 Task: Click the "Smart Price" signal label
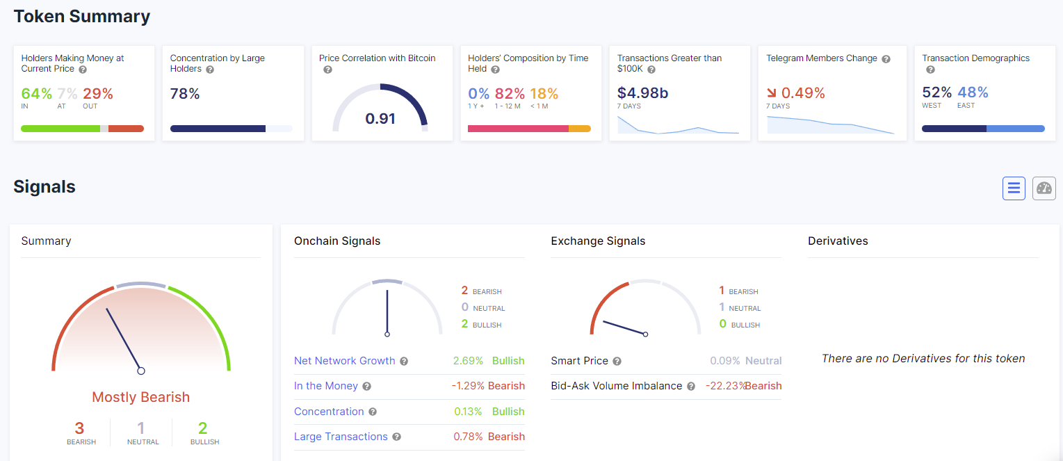579,361
